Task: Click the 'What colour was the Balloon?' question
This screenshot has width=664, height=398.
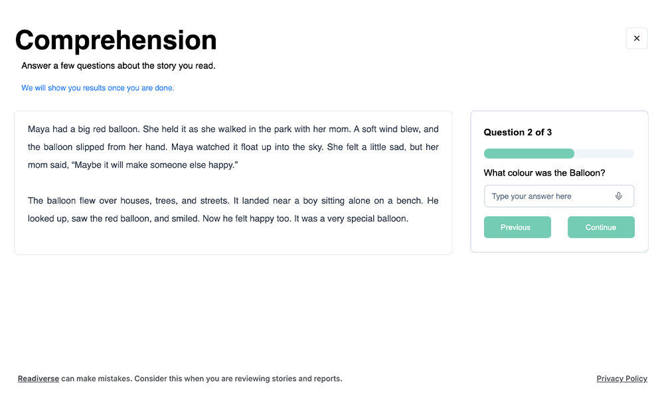Action: (x=544, y=173)
